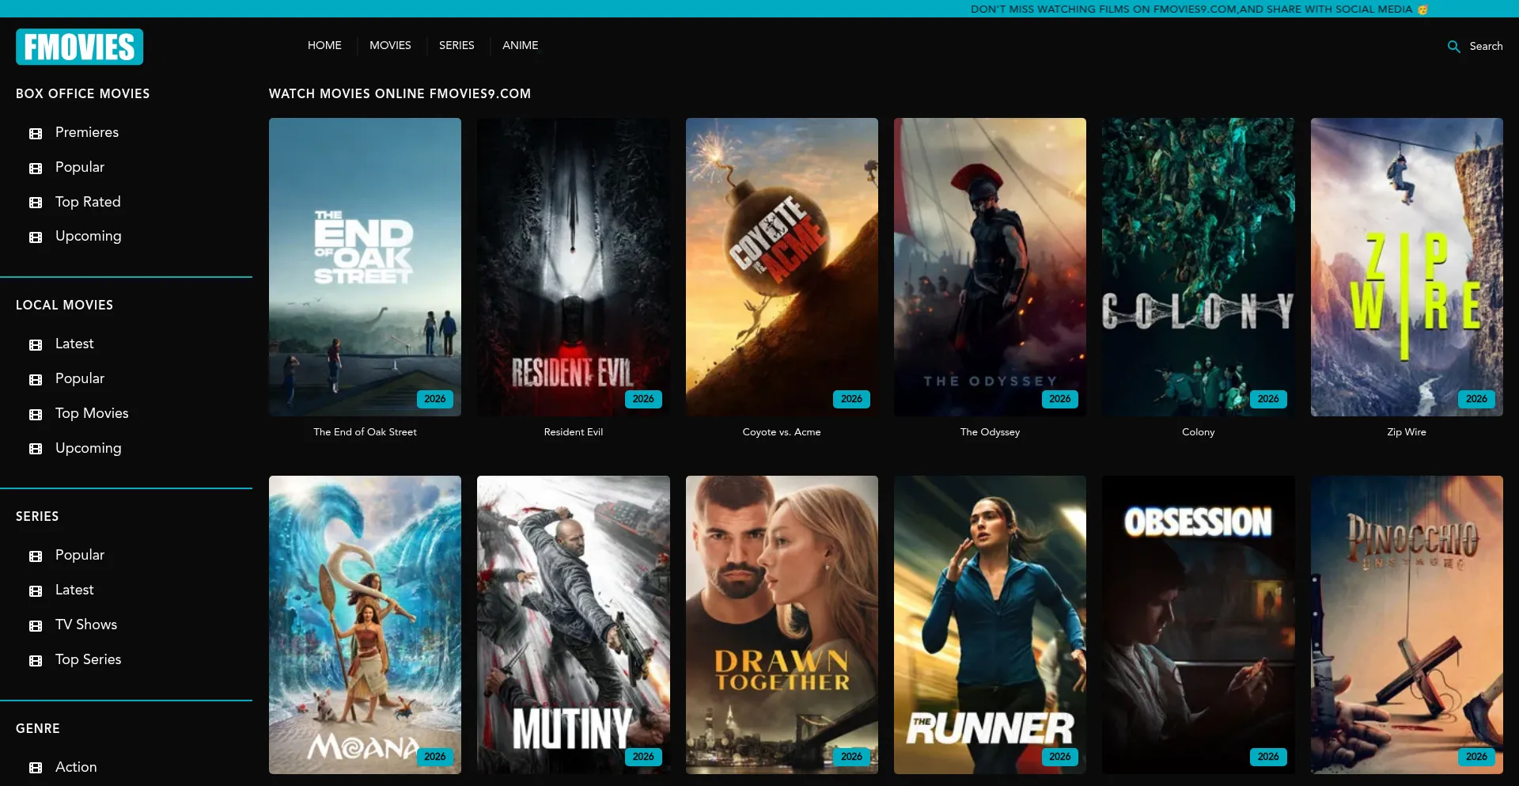
Task: Open the Drawn Together poster
Action: click(x=782, y=625)
